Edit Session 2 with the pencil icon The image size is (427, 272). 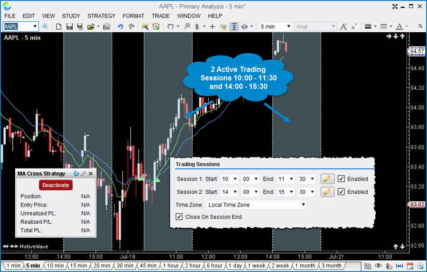click(x=327, y=192)
